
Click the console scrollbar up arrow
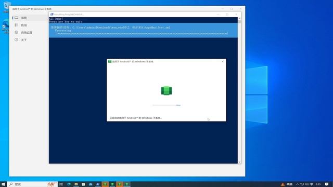[239, 19]
